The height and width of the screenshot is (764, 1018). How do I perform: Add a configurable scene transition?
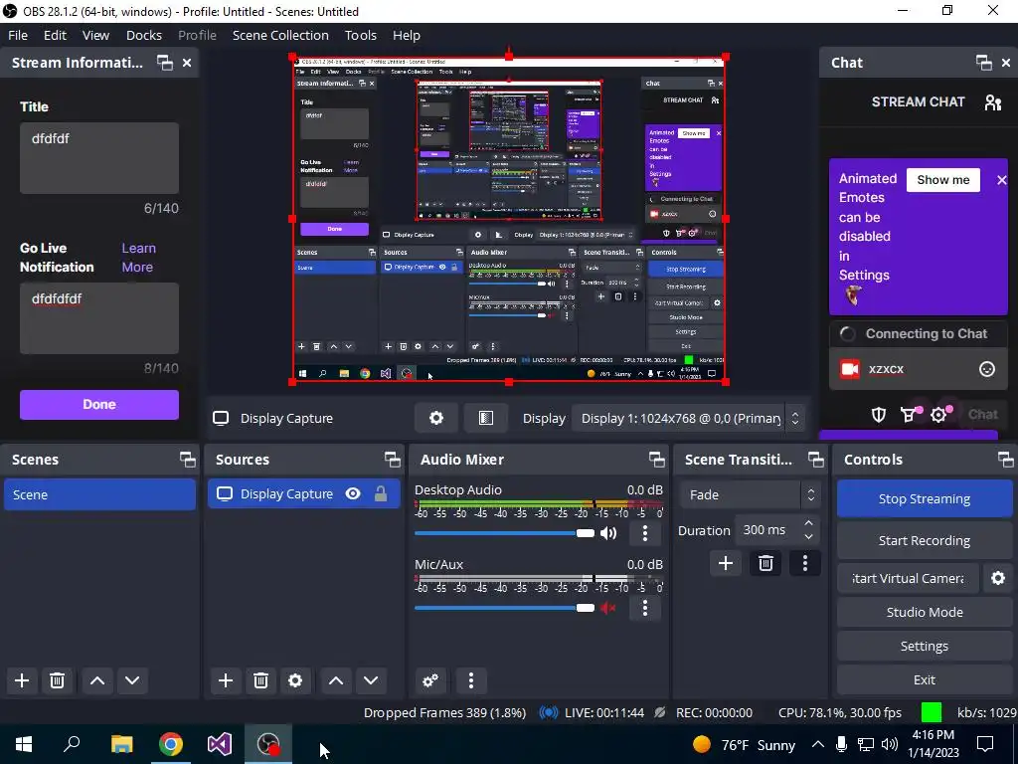coord(725,563)
